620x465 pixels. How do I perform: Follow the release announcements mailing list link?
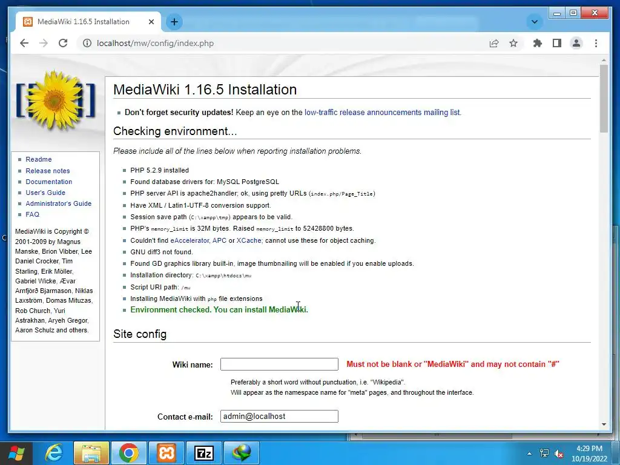coord(383,112)
